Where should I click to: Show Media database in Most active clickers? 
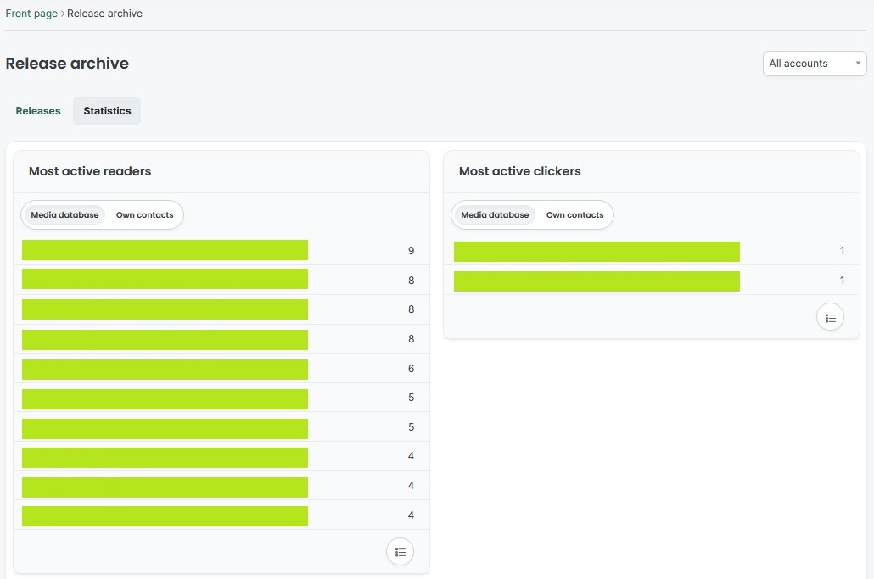[x=495, y=214]
